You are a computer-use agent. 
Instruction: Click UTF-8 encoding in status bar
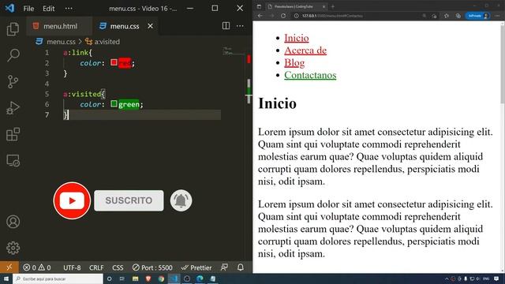pyautogui.click(x=72, y=267)
